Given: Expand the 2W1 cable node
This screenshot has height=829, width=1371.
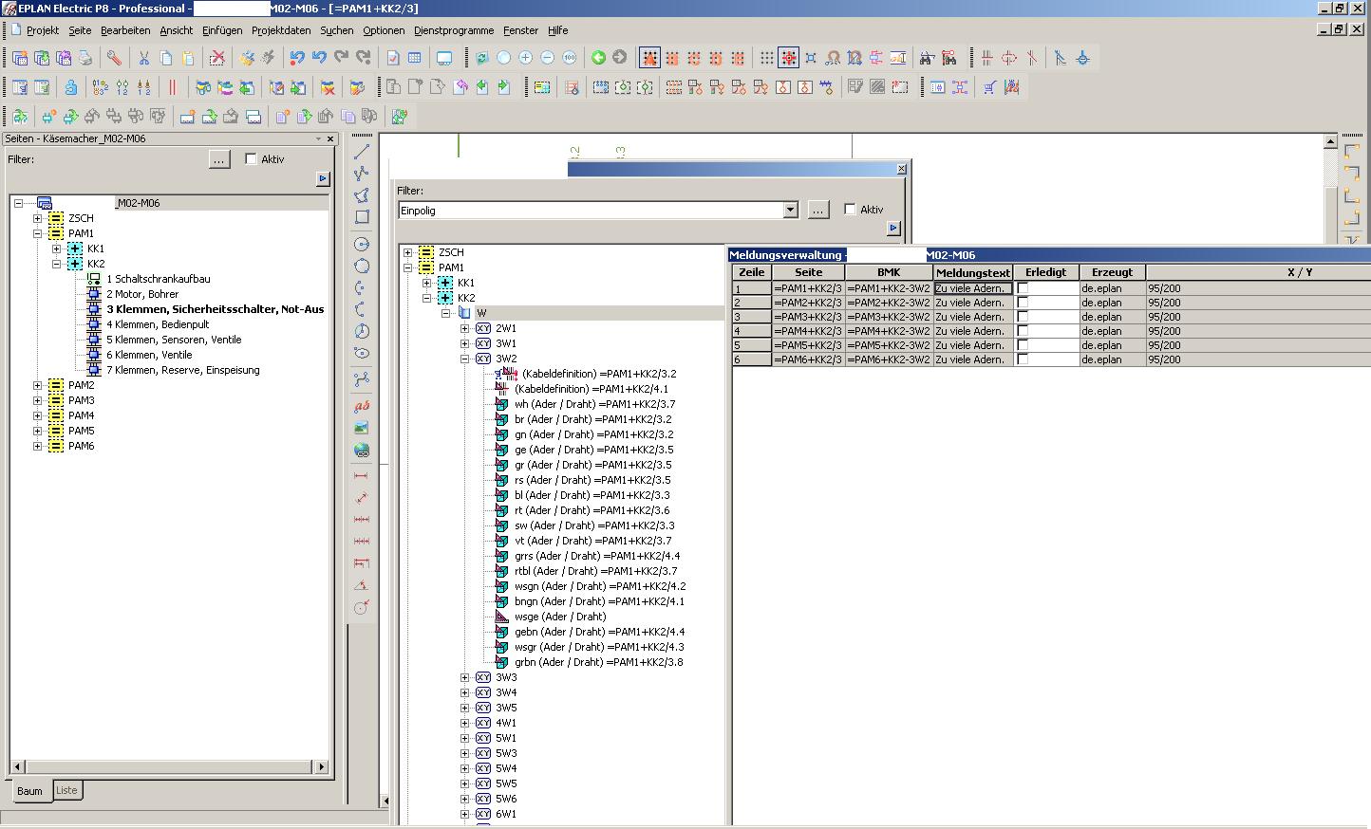Looking at the screenshot, I should (x=464, y=328).
